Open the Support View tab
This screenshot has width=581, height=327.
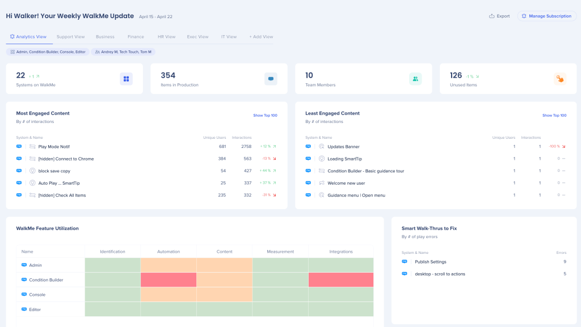coord(71,37)
